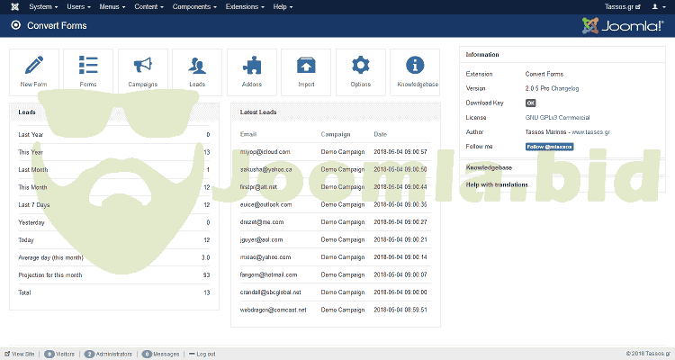675x360 pixels.
Task: Expand the System dropdown menu
Action: coord(42,6)
